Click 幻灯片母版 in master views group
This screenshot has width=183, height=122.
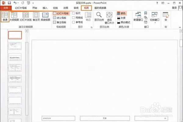(61, 13)
